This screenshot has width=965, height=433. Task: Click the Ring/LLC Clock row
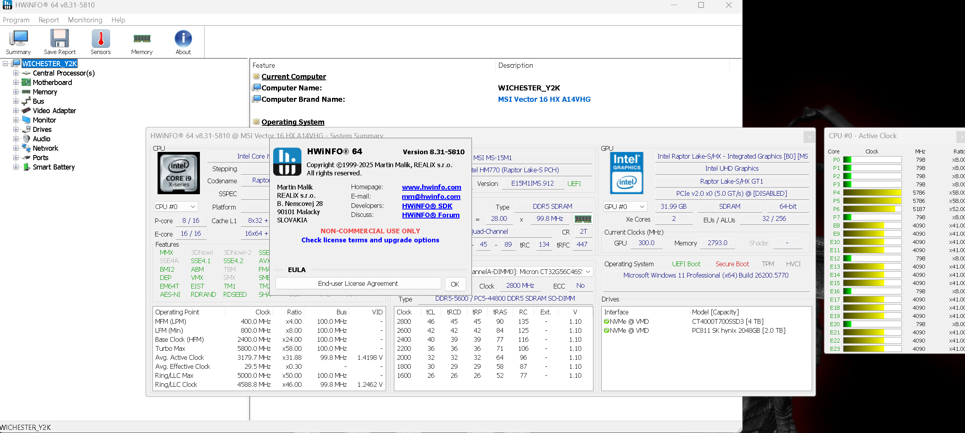[x=269, y=384]
